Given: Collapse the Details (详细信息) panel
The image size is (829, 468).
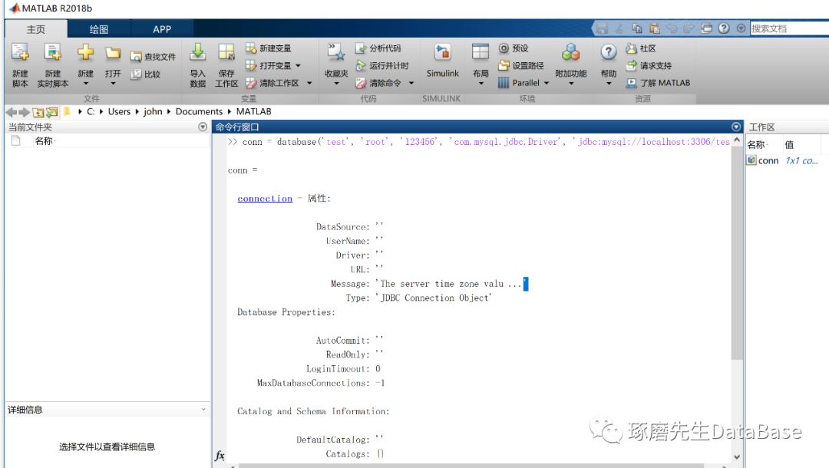Looking at the screenshot, I should click(203, 410).
